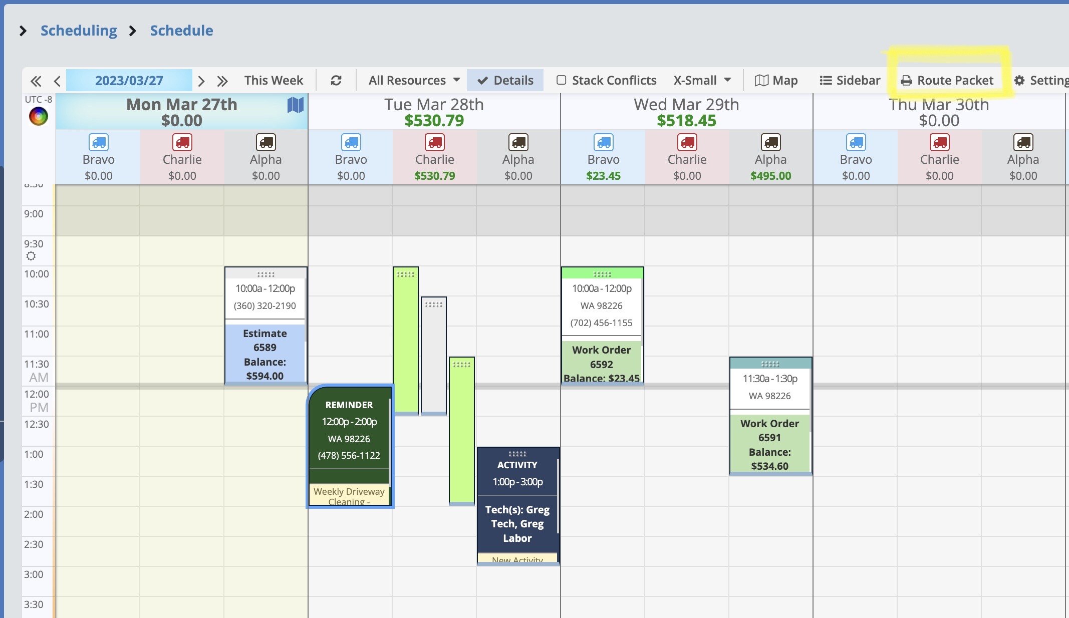This screenshot has height=618, width=1069.
Task: Toggle the Details option off
Action: [505, 80]
